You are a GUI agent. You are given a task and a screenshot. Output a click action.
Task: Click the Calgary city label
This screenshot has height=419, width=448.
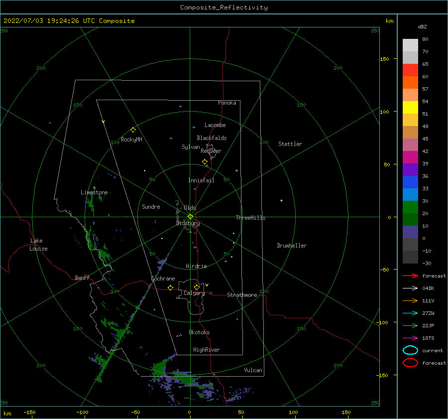(194, 293)
